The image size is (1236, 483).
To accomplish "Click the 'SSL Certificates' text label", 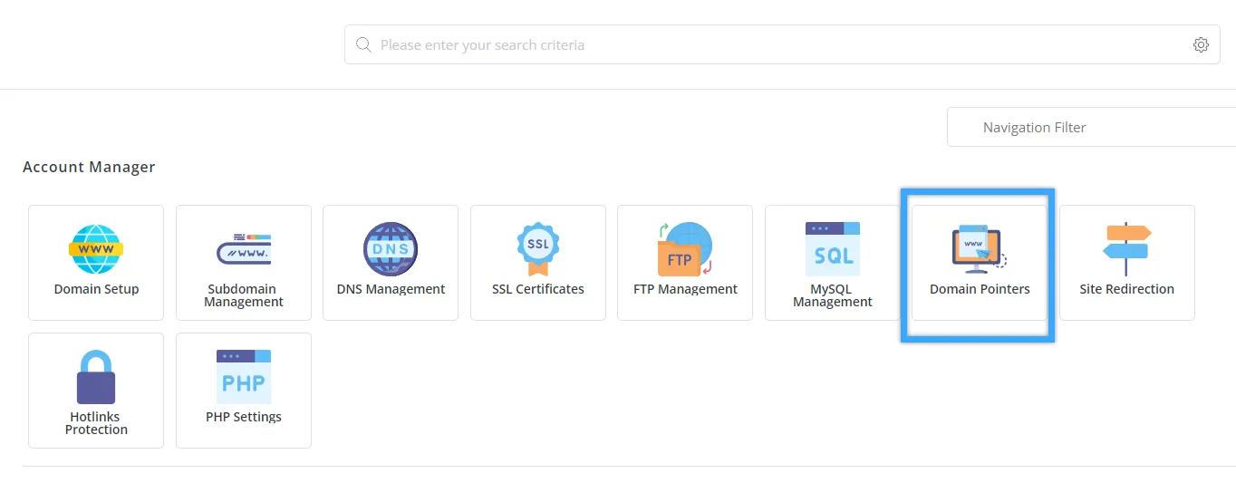I will (x=537, y=289).
